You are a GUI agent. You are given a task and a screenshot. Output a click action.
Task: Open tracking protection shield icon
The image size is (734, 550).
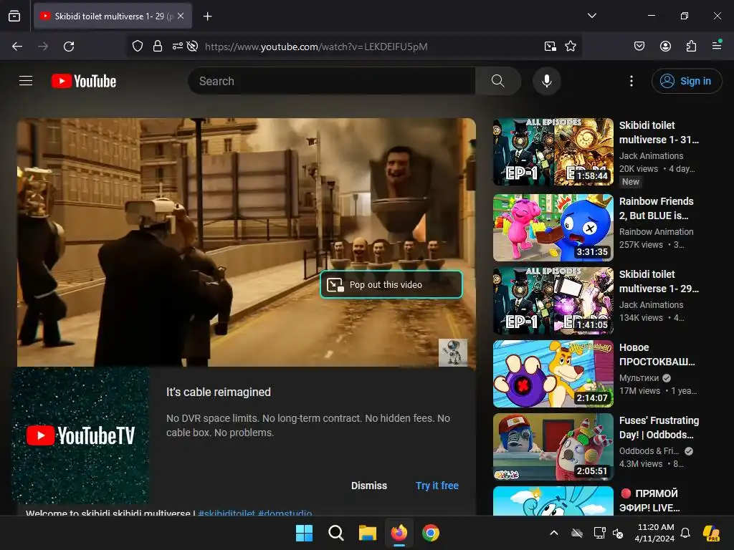pos(137,47)
